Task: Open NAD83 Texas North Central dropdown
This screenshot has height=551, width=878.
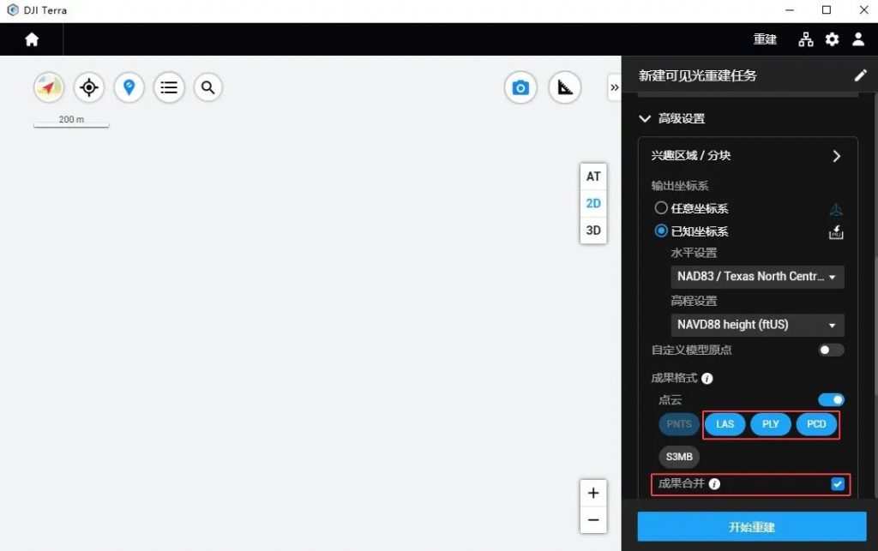Action: tap(757, 277)
